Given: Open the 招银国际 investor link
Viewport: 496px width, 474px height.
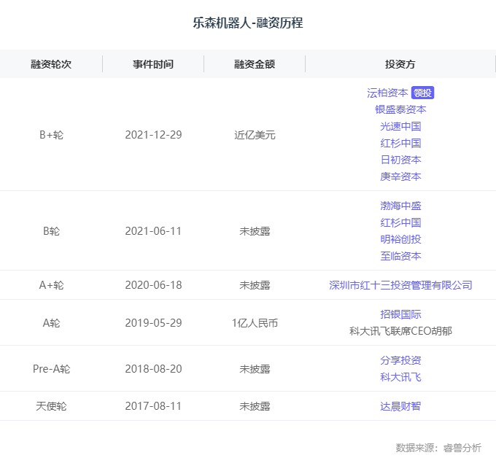Looking at the screenshot, I should click(400, 314).
